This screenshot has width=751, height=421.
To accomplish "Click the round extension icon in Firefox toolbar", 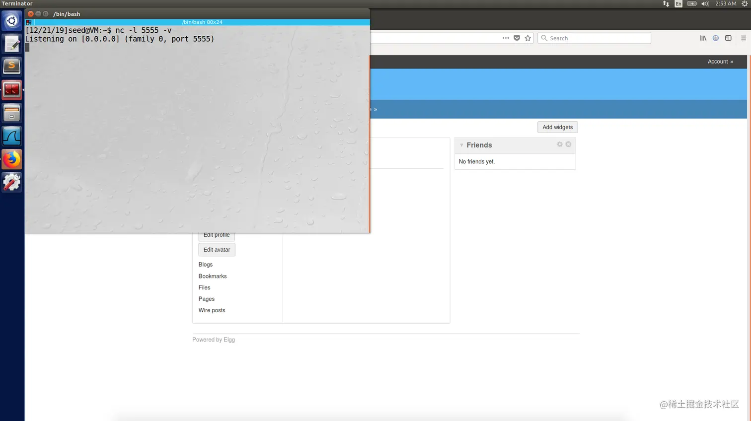I will click(x=716, y=38).
